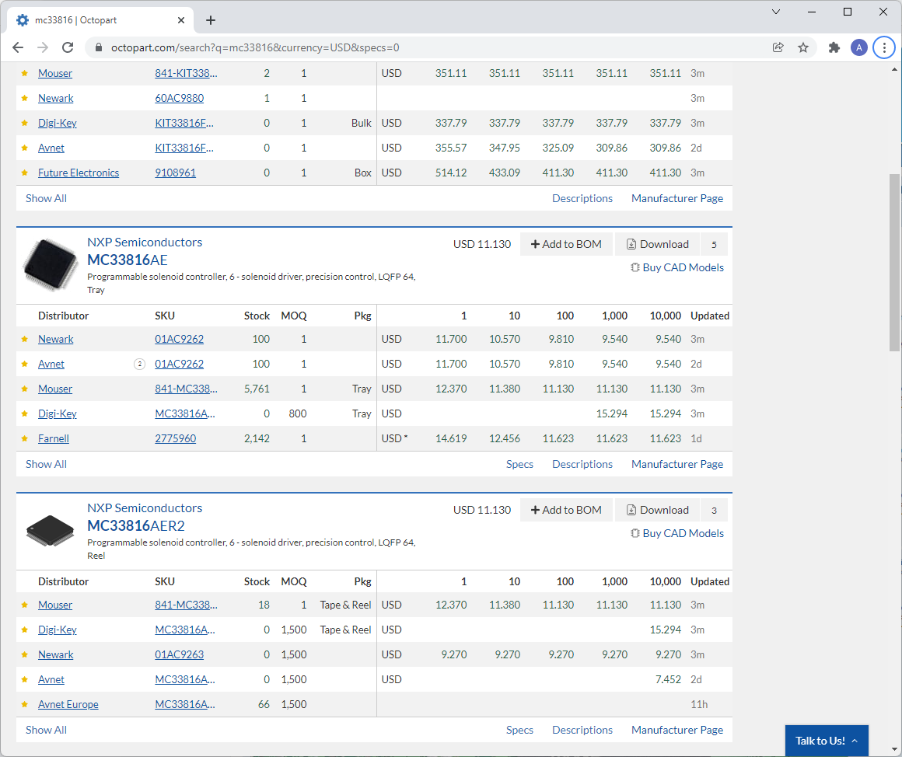Show all distributors for MC33816AE
The width and height of the screenshot is (902, 757).
tap(46, 464)
